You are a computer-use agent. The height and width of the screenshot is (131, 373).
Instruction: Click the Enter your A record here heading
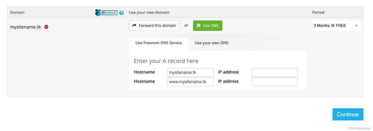click(x=166, y=61)
